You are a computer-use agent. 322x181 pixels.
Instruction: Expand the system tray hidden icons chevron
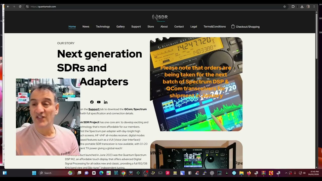286,173
